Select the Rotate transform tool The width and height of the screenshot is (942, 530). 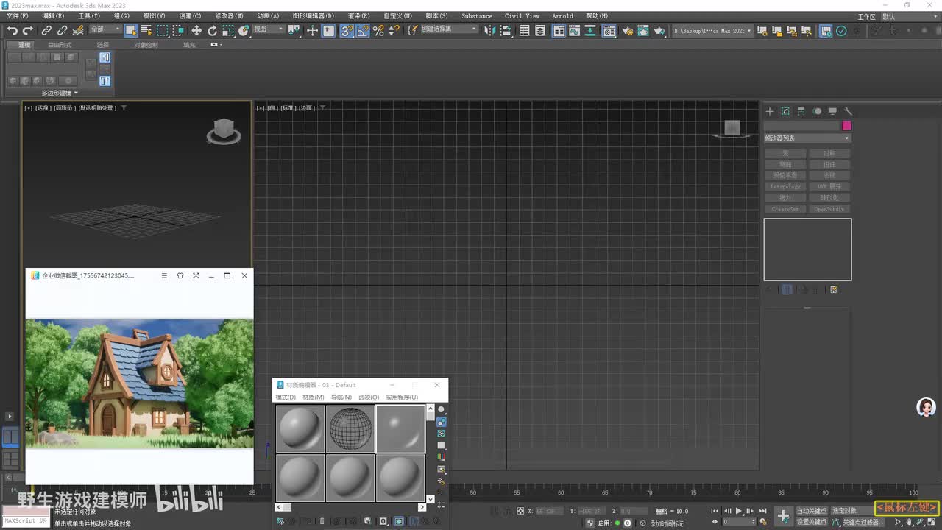213,30
